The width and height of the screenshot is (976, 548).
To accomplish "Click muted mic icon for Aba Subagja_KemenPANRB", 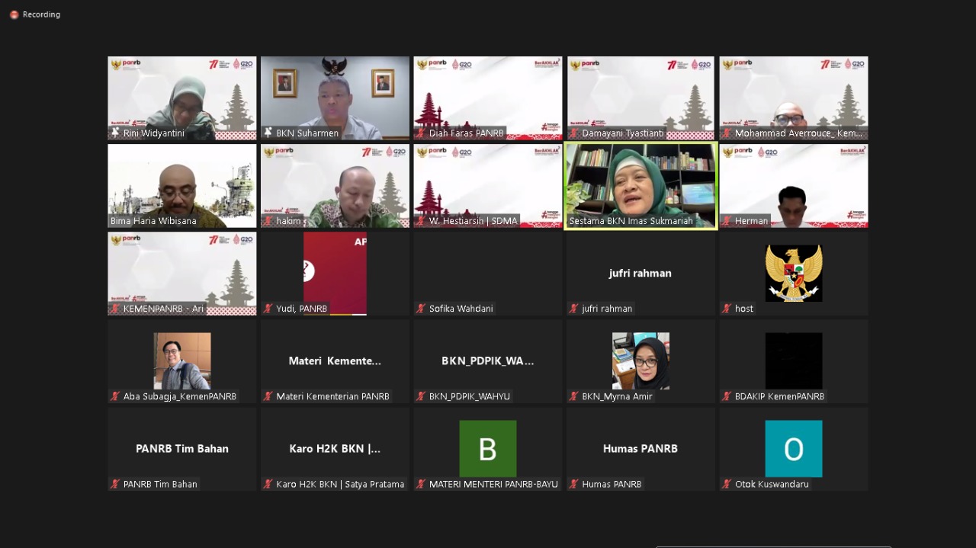I will tap(116, 396).
